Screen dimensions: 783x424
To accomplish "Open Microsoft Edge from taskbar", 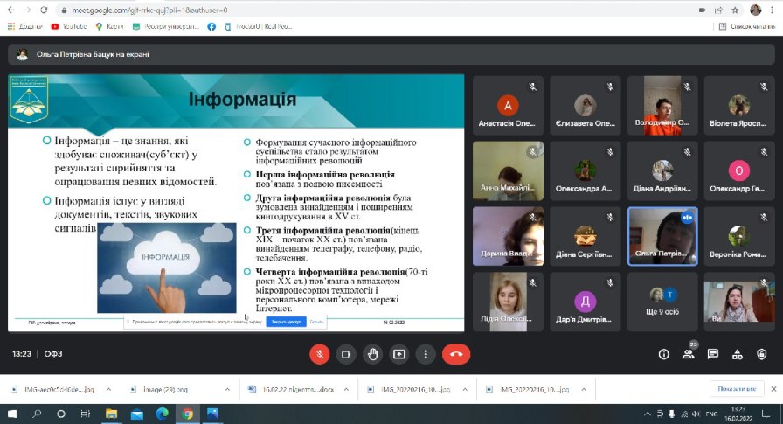I will pos(162,414).
